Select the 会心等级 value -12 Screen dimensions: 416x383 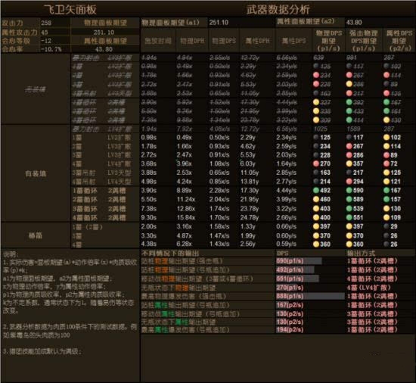tap(46, 41)
